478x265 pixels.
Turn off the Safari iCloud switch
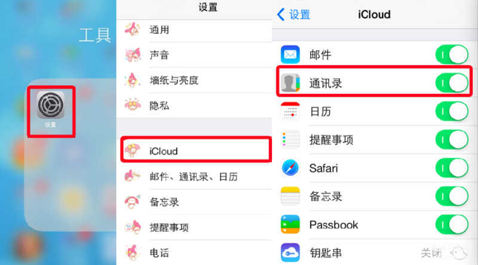(x=452, y=168)
